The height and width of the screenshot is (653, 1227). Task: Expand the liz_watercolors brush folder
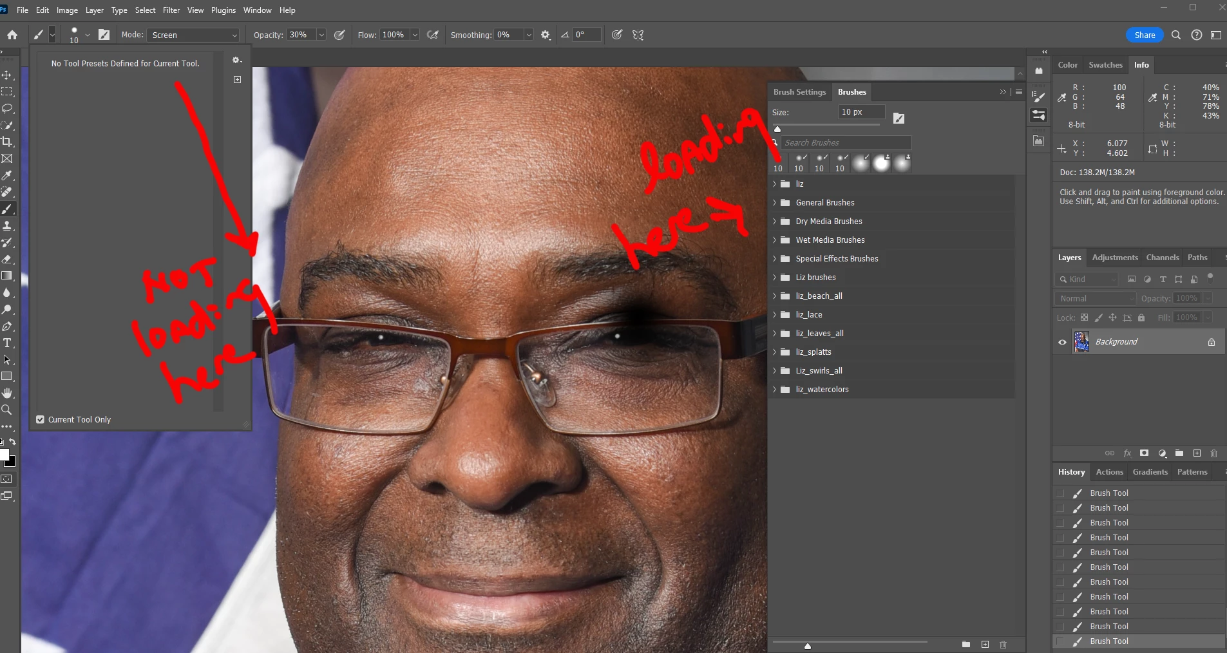tap(775, 389)
